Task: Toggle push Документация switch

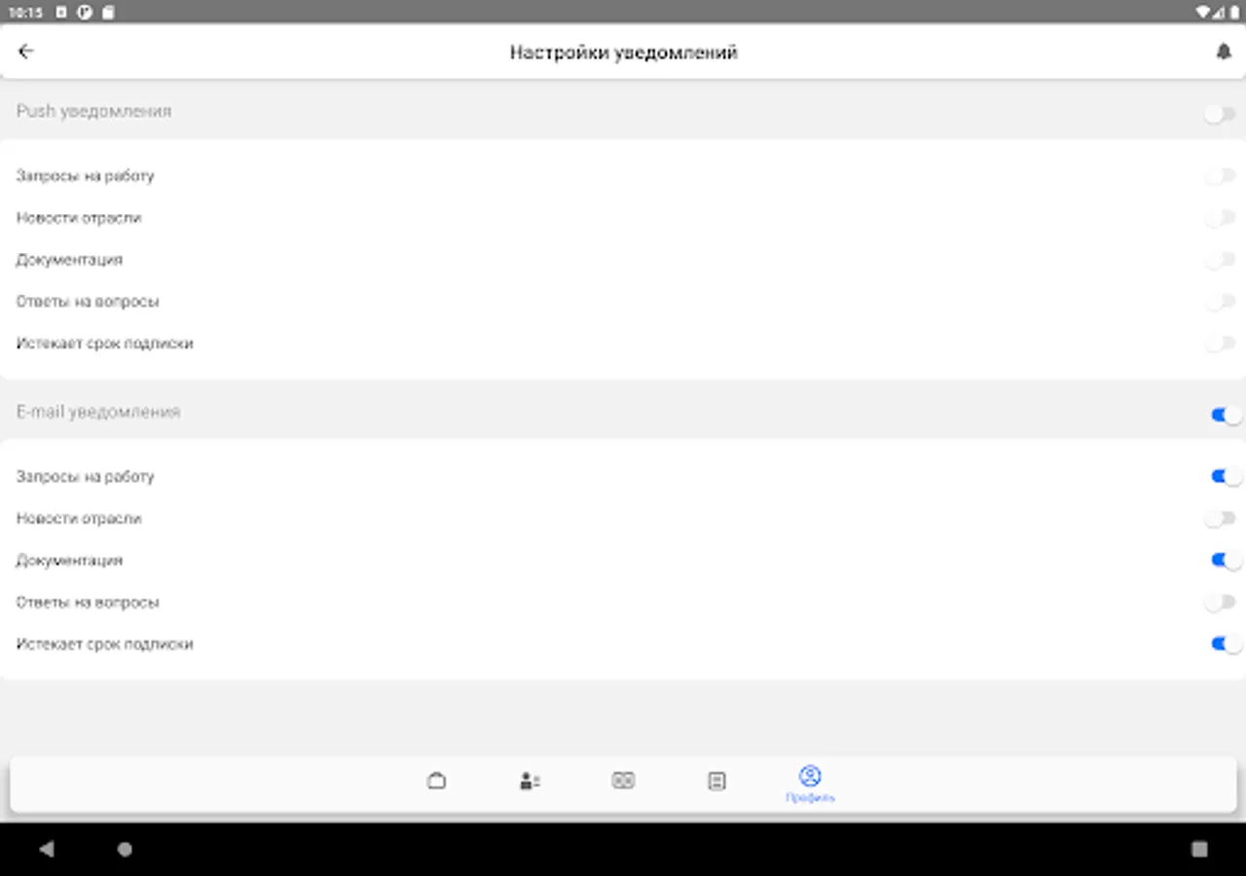Action: pos(1221,260)
